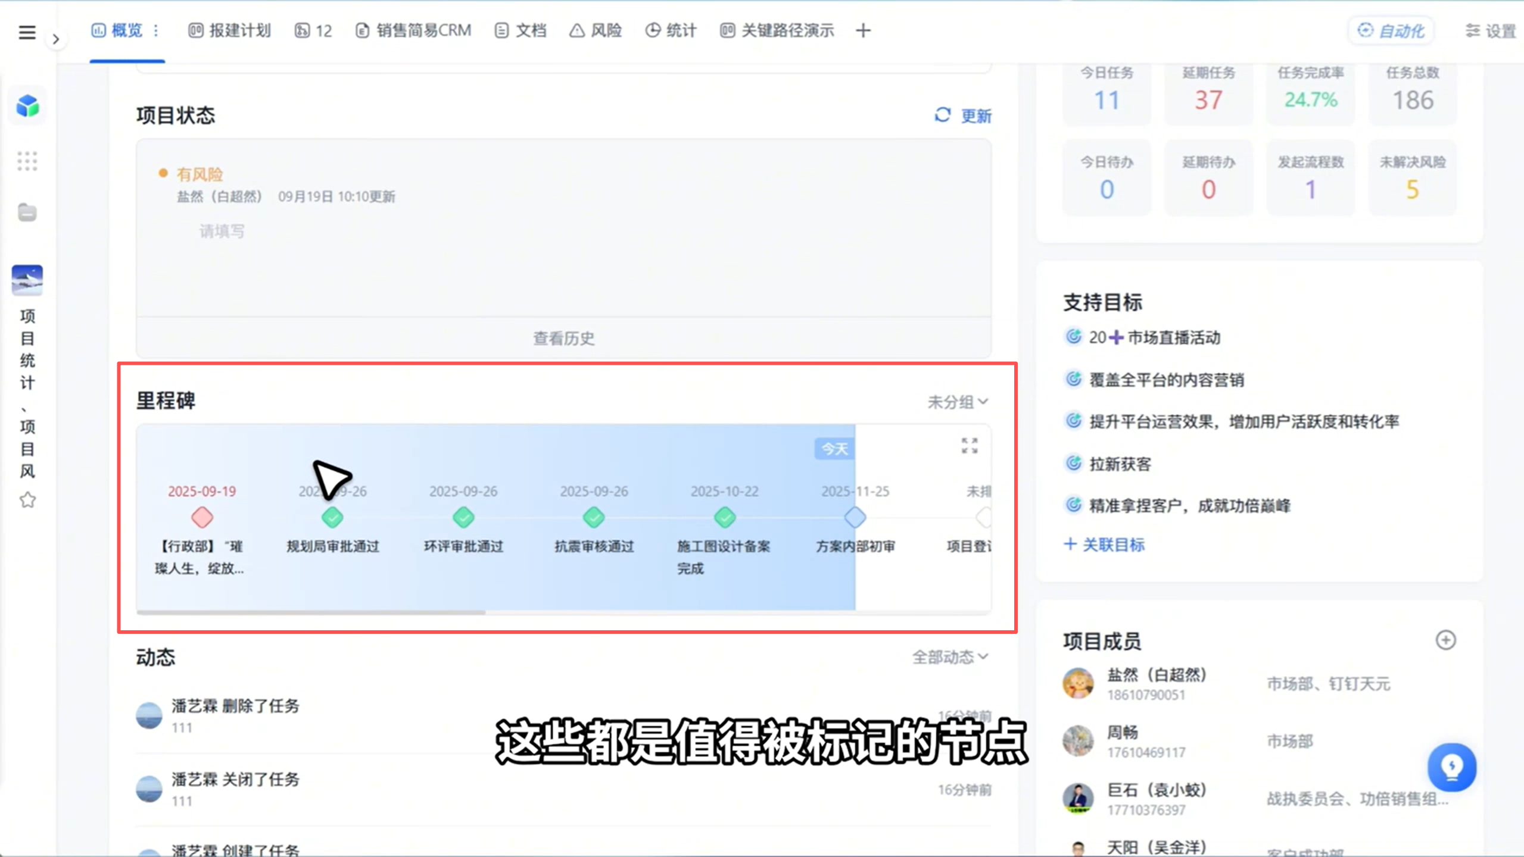Open the 自动化 automation button
Screen dimensions: 1524x857
point(1391,30)
